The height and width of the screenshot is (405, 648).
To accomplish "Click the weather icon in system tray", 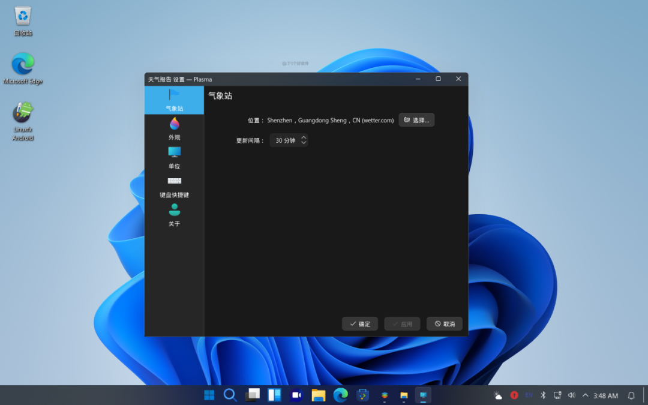I will click(497, 395).
